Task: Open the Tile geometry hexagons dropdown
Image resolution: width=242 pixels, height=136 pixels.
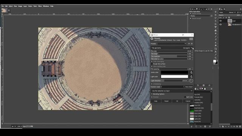Action: coord(172,48)
